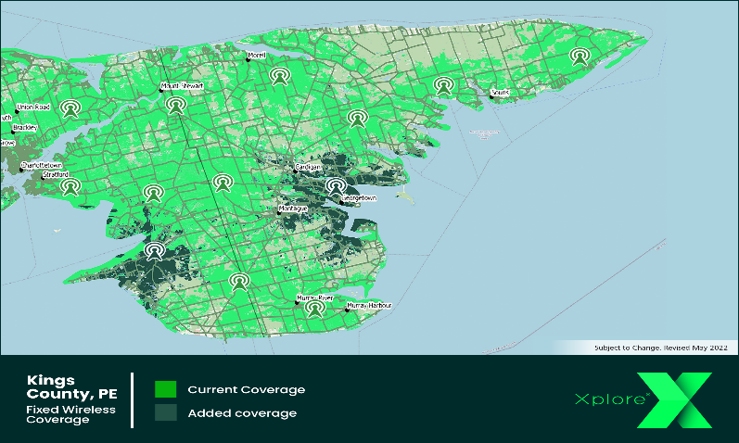
Task: Click the Current Coverage green swatch
Action: (x=166, y=389)
